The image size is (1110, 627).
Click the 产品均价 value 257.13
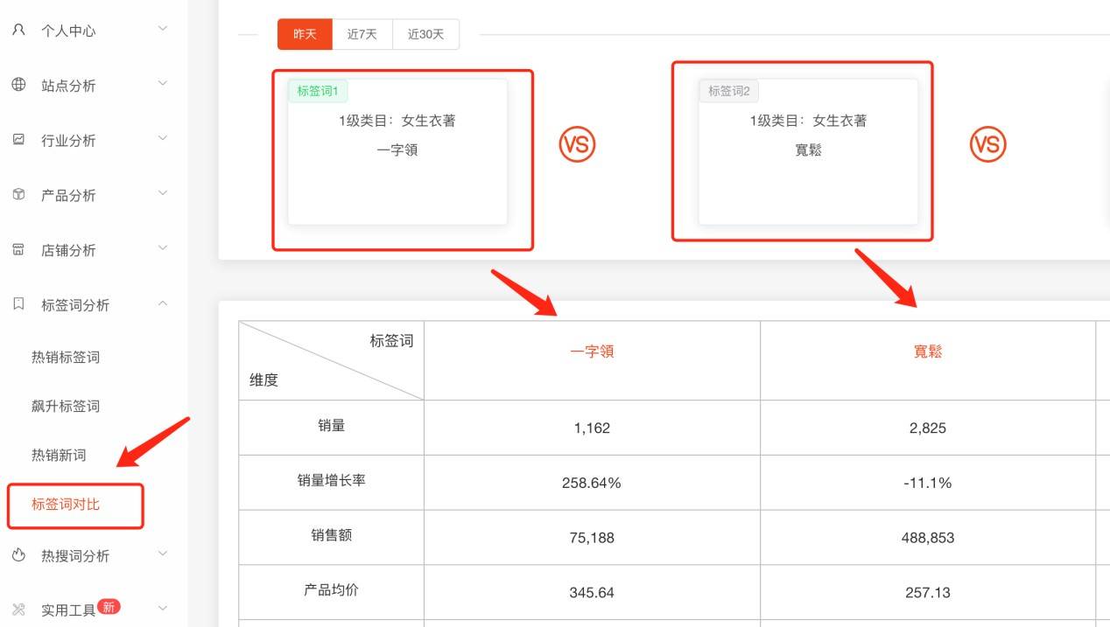pos(928,593)
